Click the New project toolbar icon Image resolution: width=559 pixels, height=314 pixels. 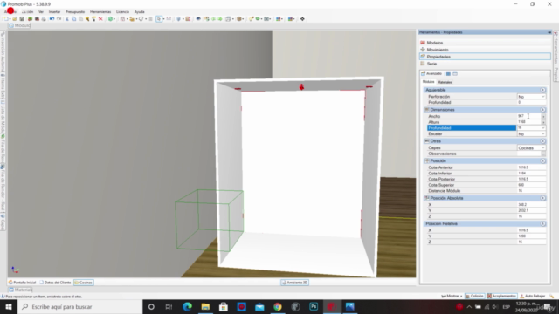tap(6, 19)
